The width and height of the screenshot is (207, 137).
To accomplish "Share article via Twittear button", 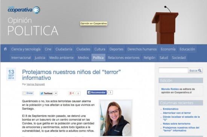I will (x=46, y=93).
